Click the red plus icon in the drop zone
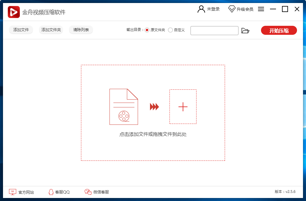The height and width of the screenshot is (201, 306). tap(183, 107)
